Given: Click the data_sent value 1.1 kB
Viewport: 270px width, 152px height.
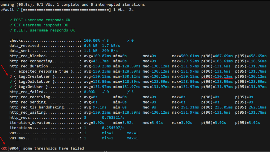Looking at the screenshot, I should [x=91, y=51].
